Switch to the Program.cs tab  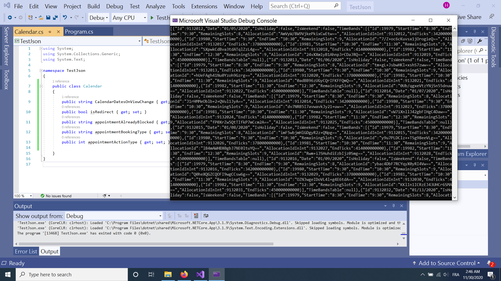79,32
